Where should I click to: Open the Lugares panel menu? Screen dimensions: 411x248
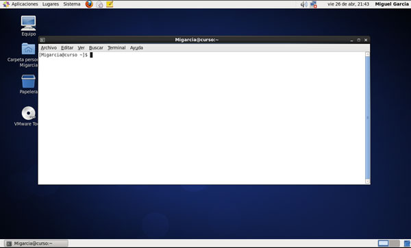51,4
